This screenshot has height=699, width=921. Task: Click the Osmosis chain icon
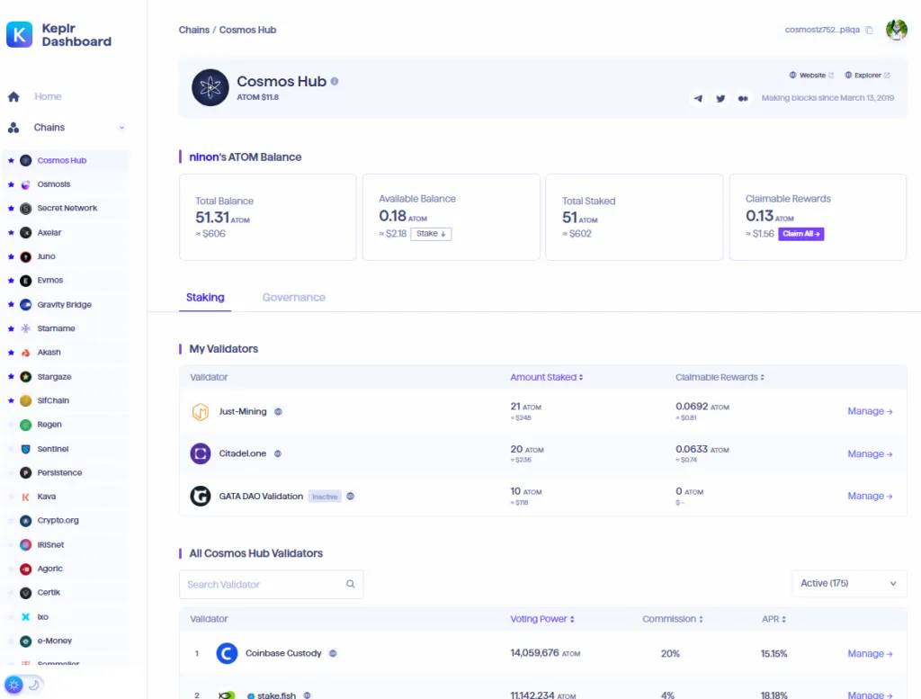26,184
